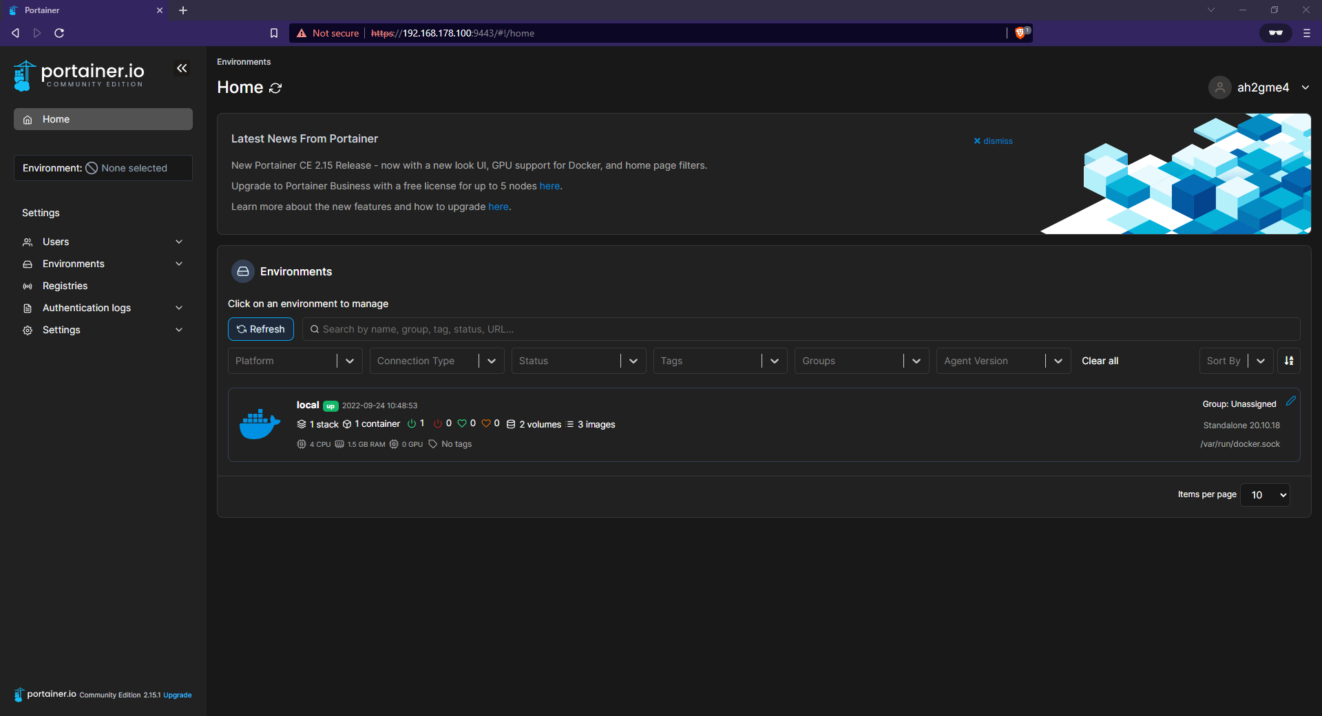
Task: Click the Brave Shields icon in the address bar
Action: 1021,32
